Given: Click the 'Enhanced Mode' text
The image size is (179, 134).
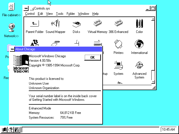Looking at the screenshot, I should (x=40, y=108).
